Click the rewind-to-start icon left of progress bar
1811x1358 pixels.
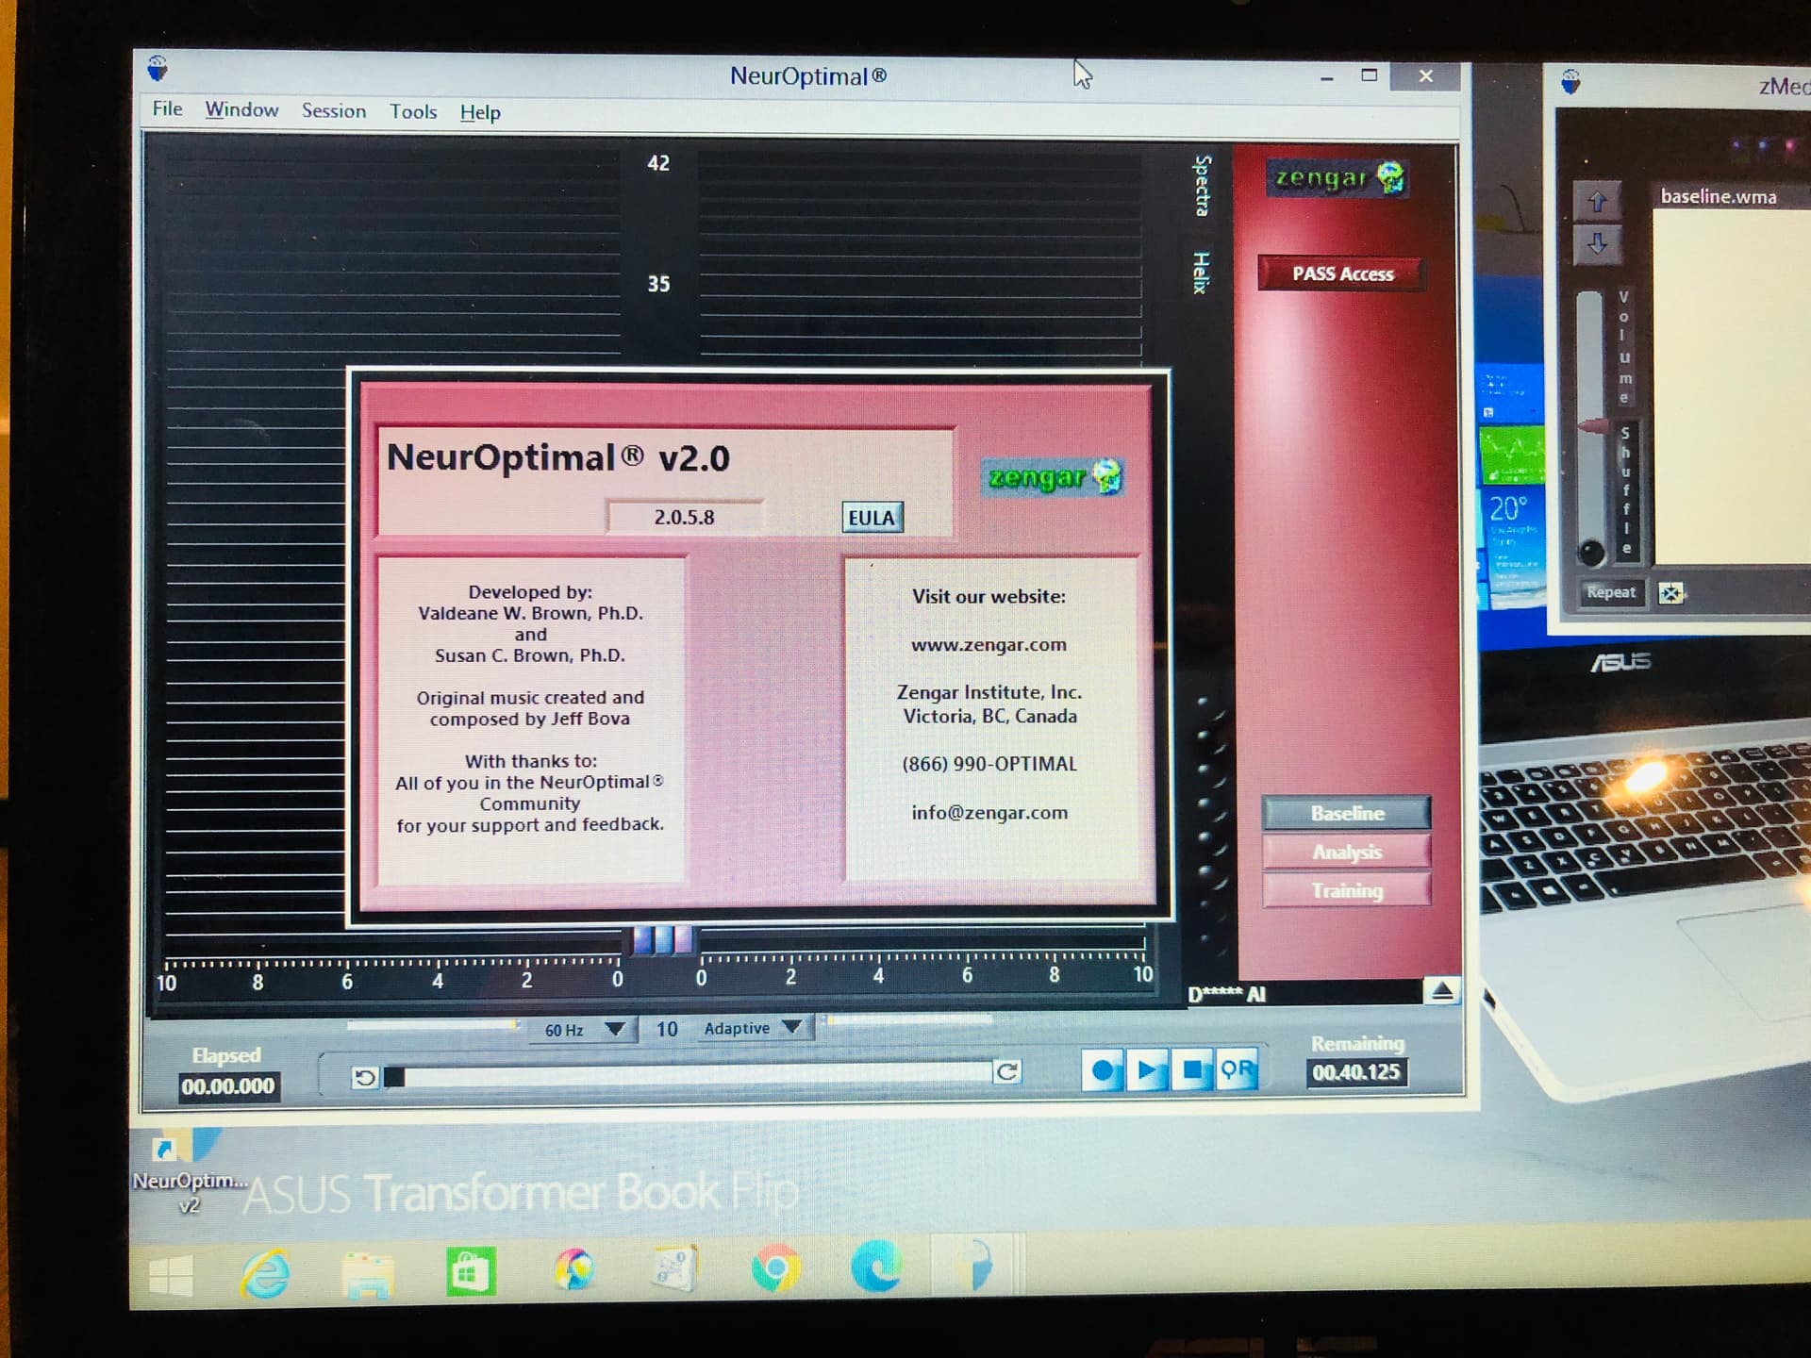364,1076
